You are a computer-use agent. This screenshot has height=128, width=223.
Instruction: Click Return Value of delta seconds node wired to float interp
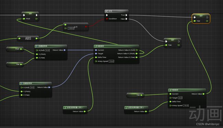click(x=146, y=112)
